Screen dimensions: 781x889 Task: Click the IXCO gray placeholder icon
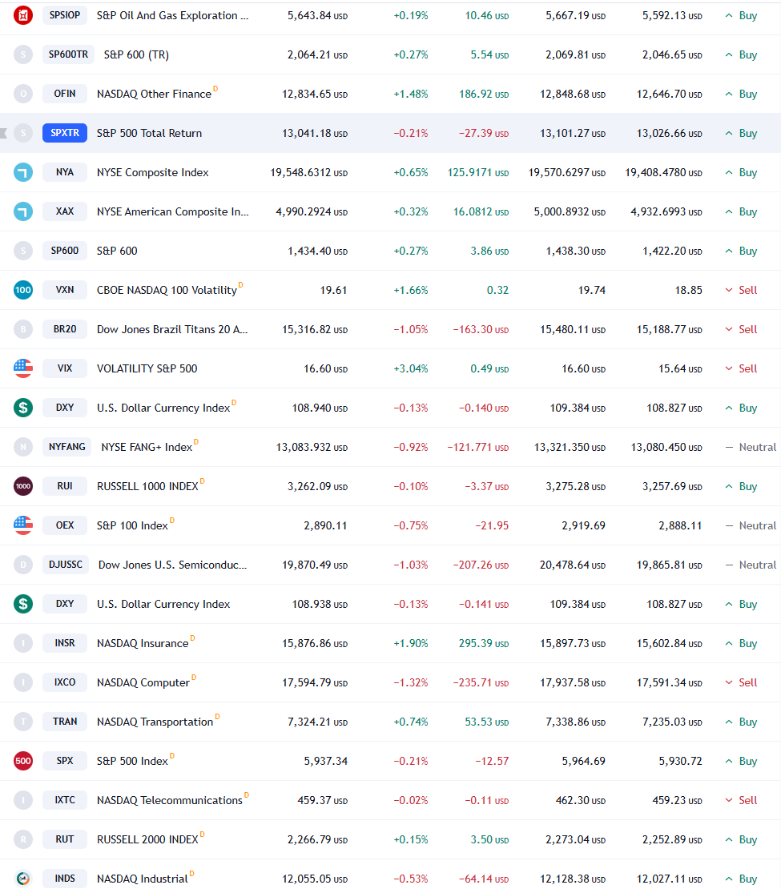point(23,682)
